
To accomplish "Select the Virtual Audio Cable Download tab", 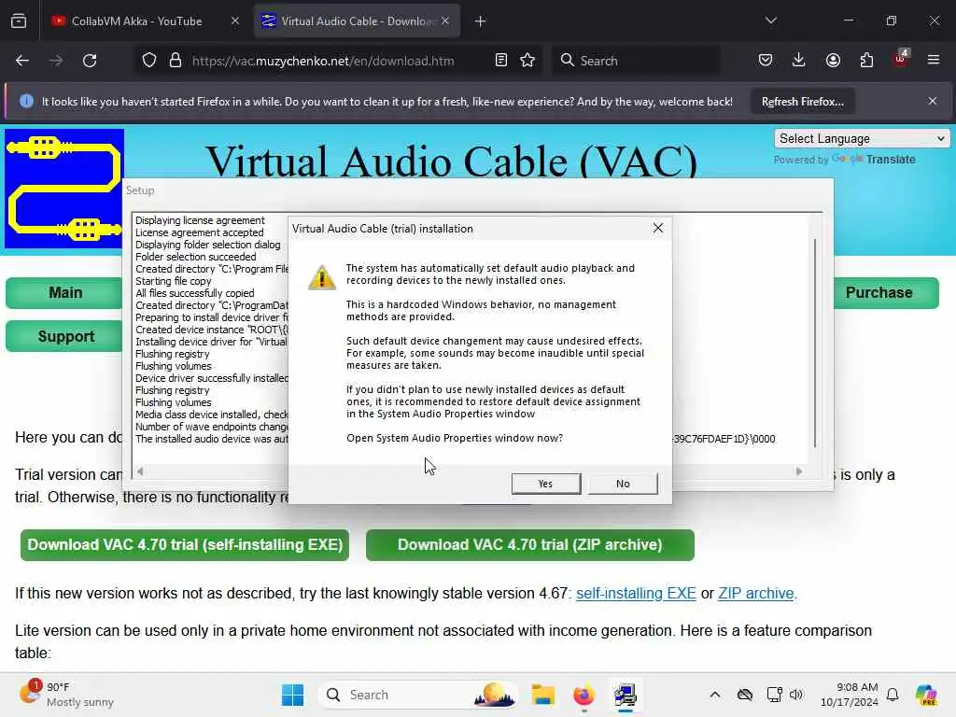I will 357,21.
